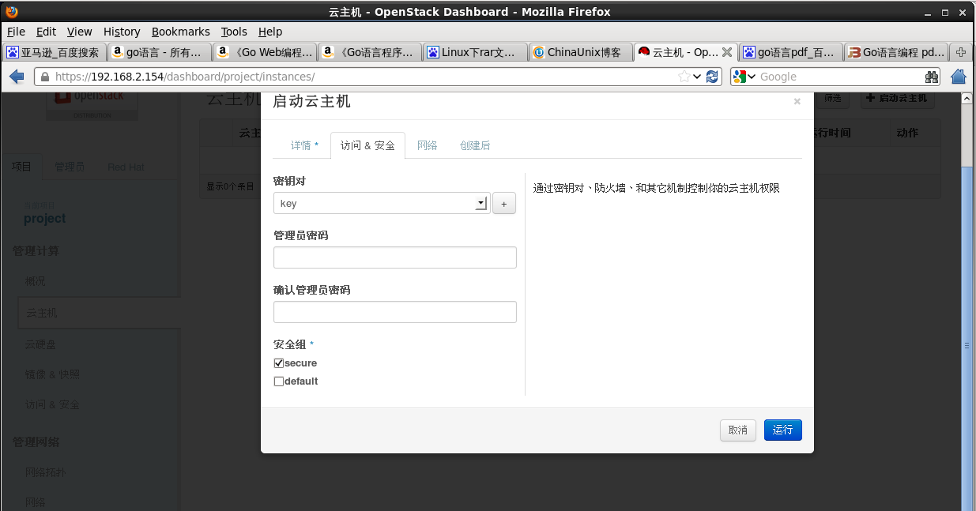Click 运行 to launch the instance

click(782, 430)
